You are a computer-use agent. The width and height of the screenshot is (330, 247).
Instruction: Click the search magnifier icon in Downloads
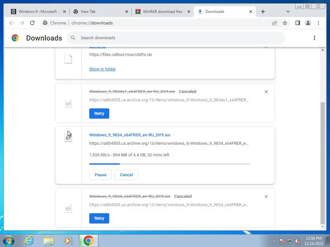(x=73, y=38)
